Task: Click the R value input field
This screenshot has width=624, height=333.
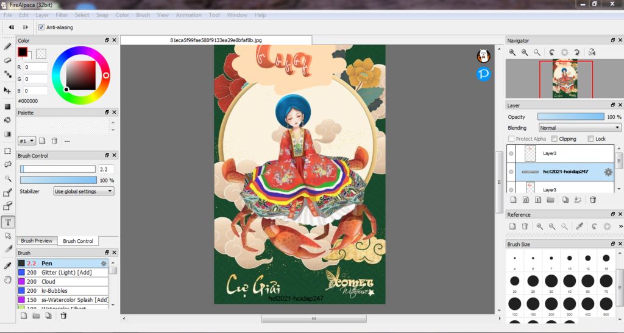Action: click(35, 67)
